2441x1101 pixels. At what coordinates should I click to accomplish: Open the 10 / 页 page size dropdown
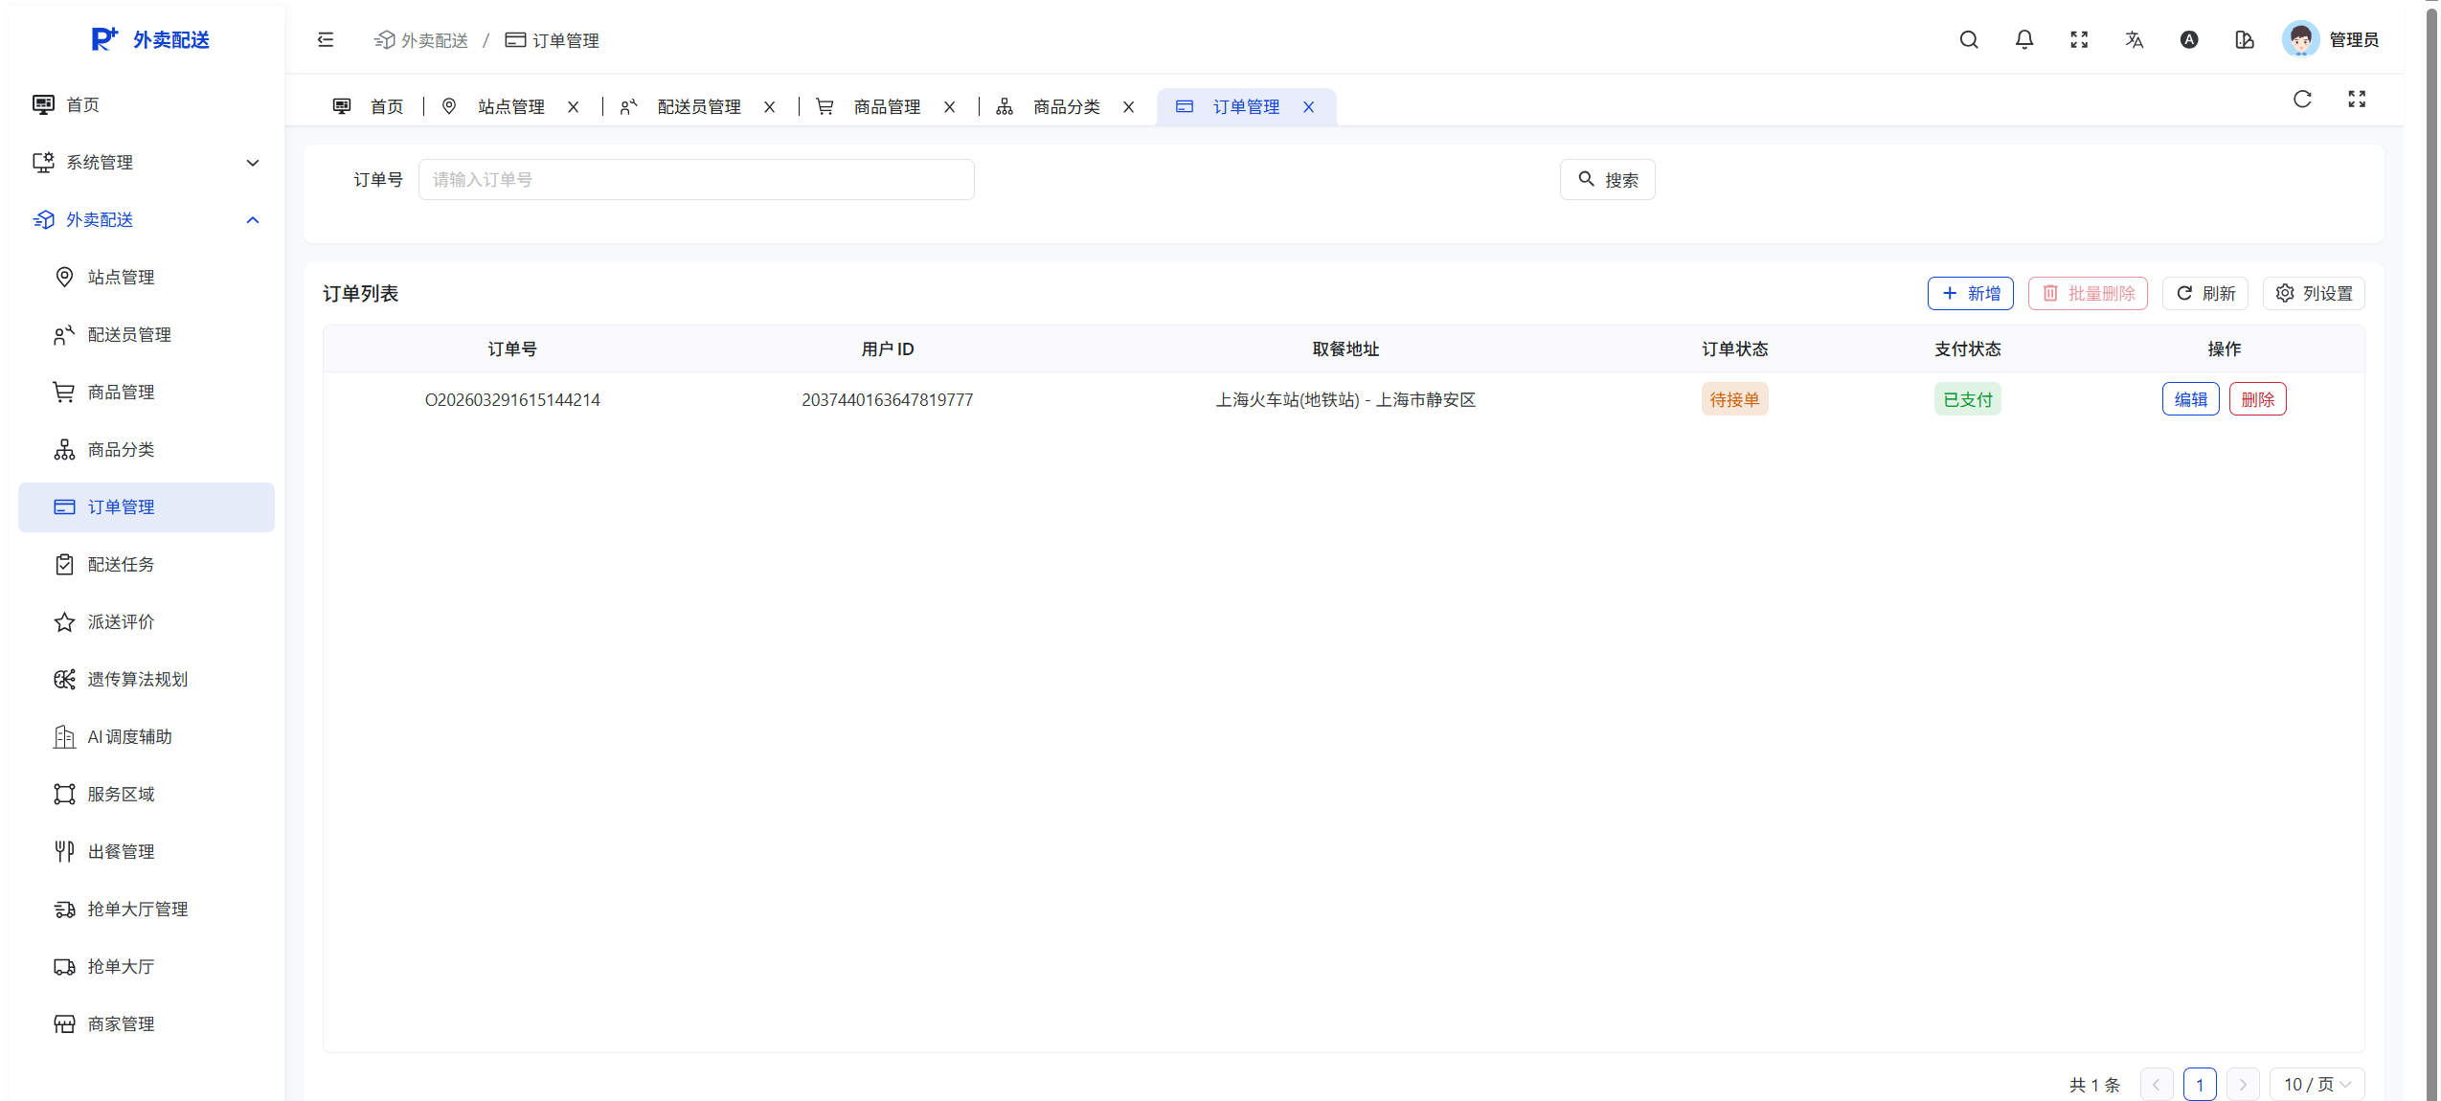(x=2317, y=1084)
